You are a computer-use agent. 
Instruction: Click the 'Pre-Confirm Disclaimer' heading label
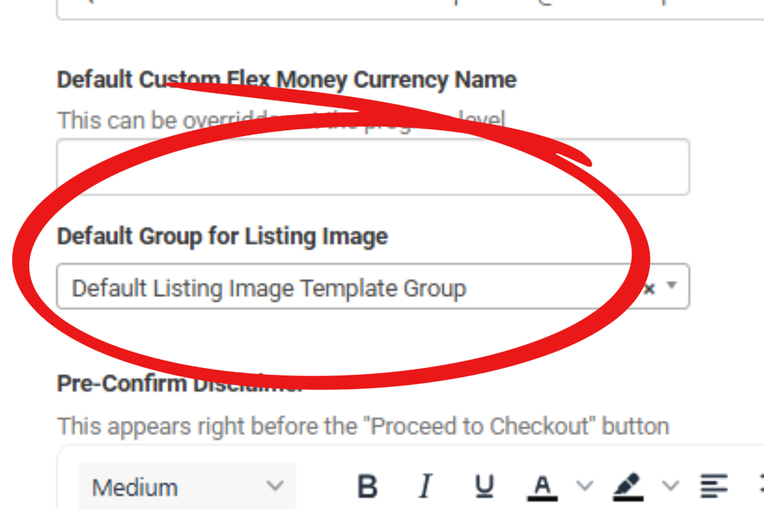(x=180, y=384)
